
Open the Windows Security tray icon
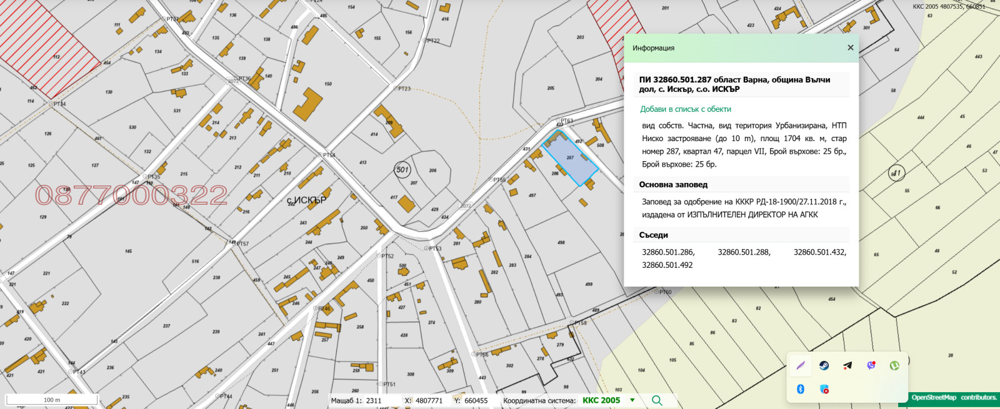[x=824, y=389]
